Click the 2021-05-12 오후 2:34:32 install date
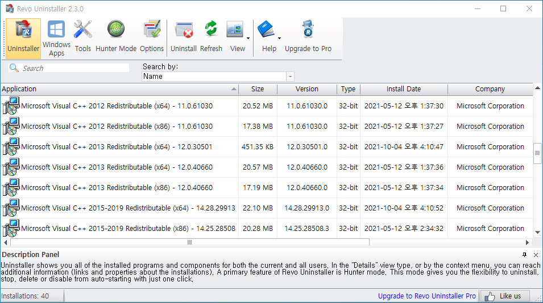 tap(404, 228)
